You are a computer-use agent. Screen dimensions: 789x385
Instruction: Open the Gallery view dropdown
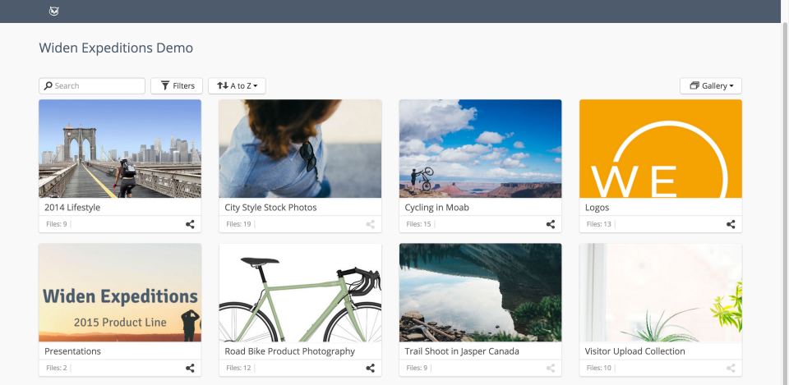[710, 86]
